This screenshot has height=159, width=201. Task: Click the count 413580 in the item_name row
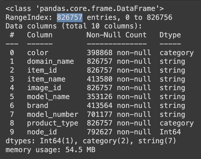point(99,79)
